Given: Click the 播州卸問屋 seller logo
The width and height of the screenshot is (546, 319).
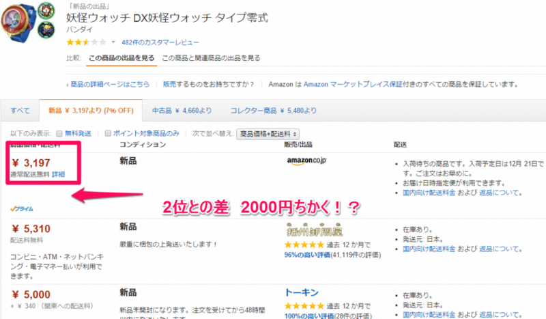Looking at the screenshot, I should (315, 230).
